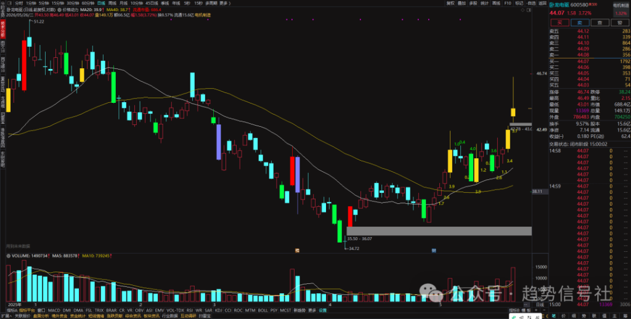Image resolution: width=631 pixels, height=319 pixels.
Task: Select the MACD indicator
Action: [x=54, y=310]
